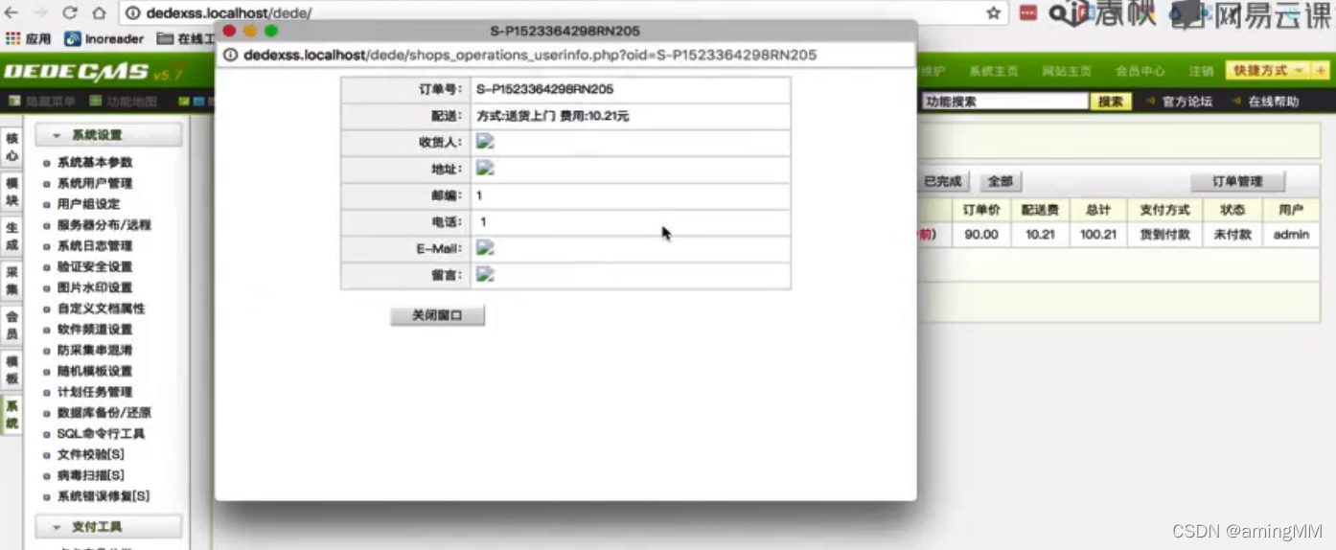Click broken image in 留言 row

[485, 275]
